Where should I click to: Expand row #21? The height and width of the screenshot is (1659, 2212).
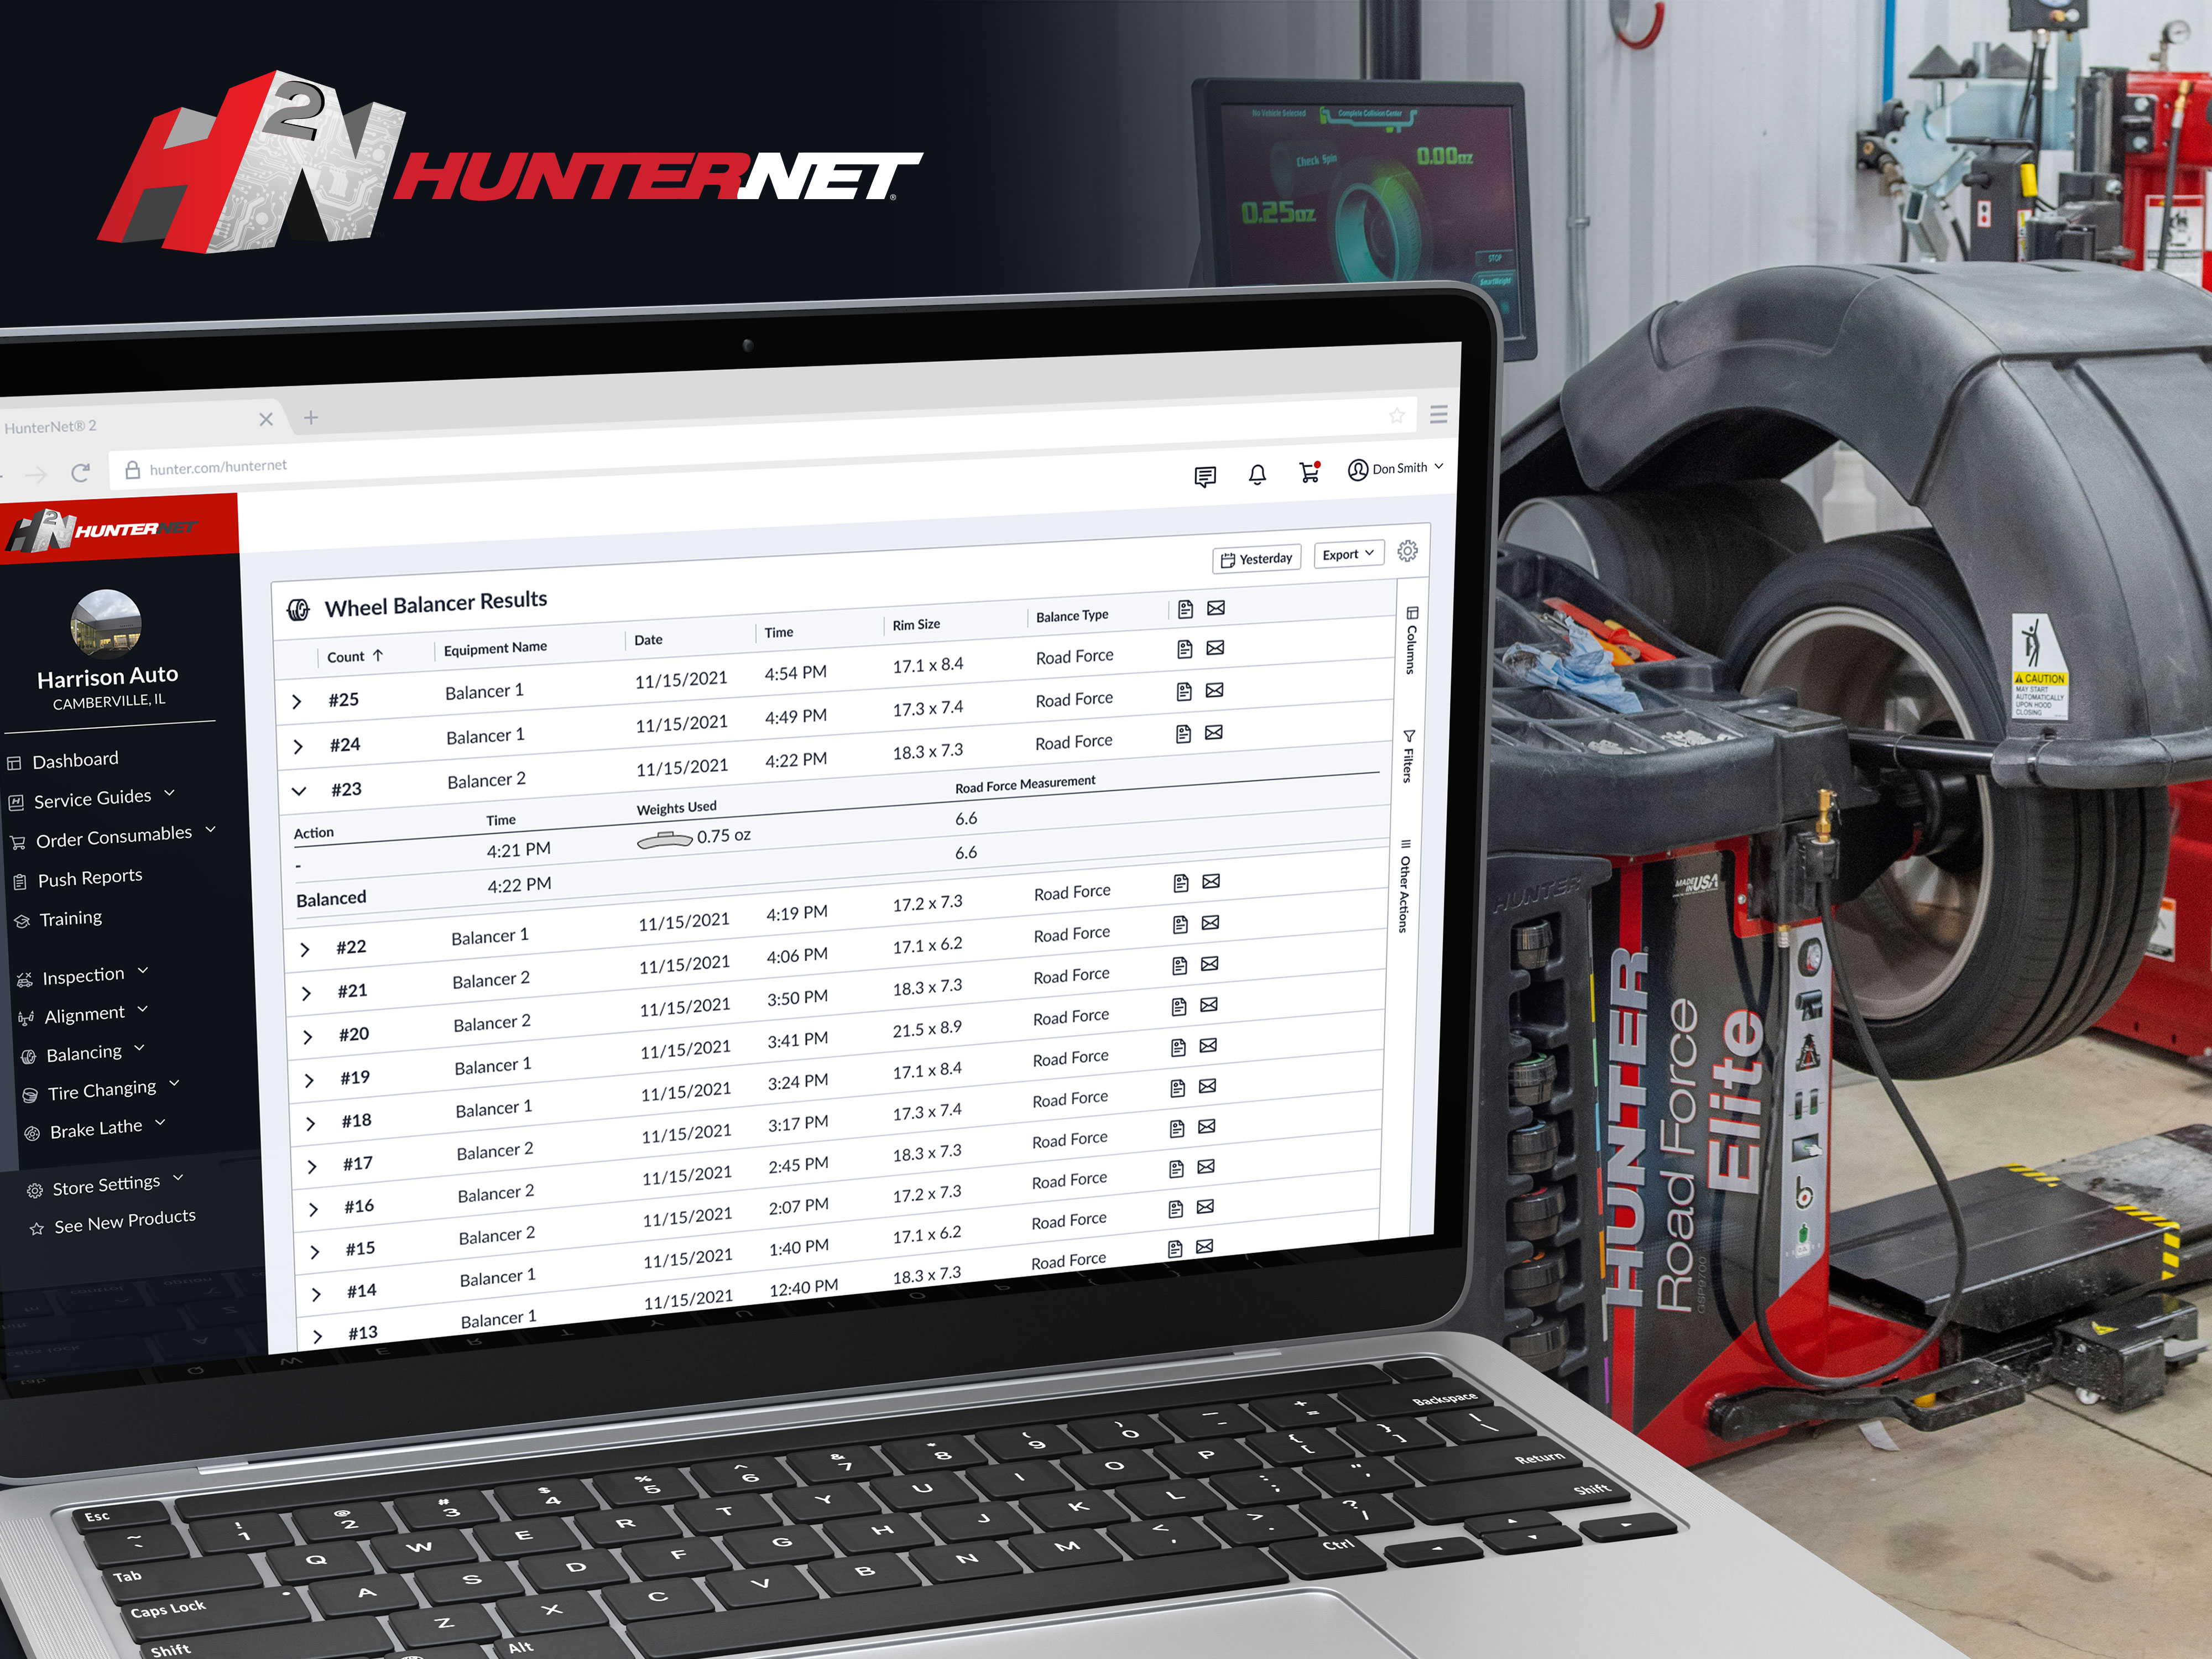(307, 993)
